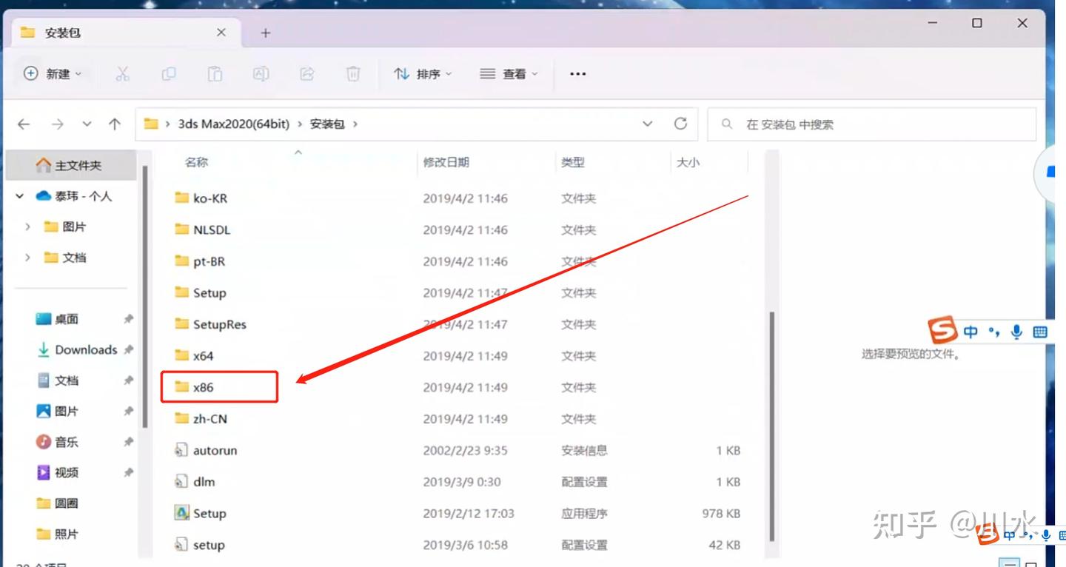
Task: Click the search box 在 安装包 中搜索
Action: pos(871,124)
